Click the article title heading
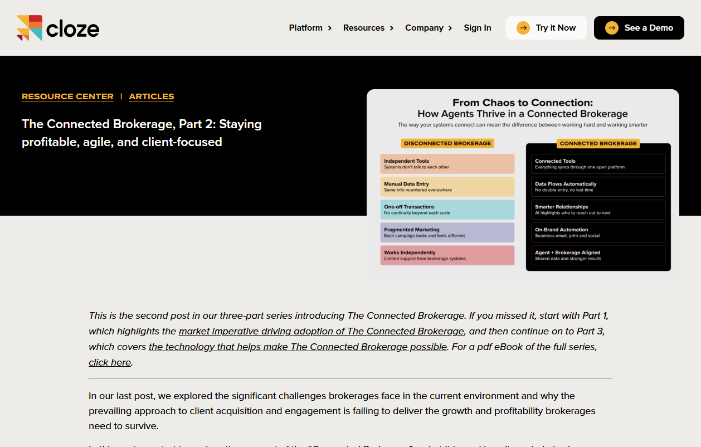 (142, 133)
